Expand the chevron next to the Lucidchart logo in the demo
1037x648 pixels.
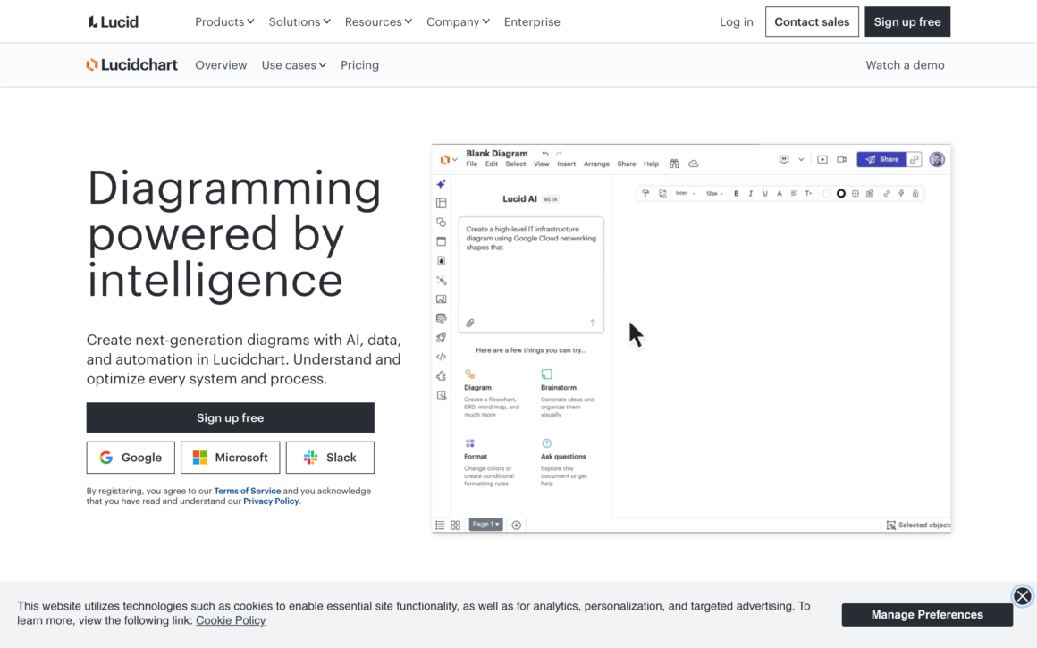pos(455,160)
